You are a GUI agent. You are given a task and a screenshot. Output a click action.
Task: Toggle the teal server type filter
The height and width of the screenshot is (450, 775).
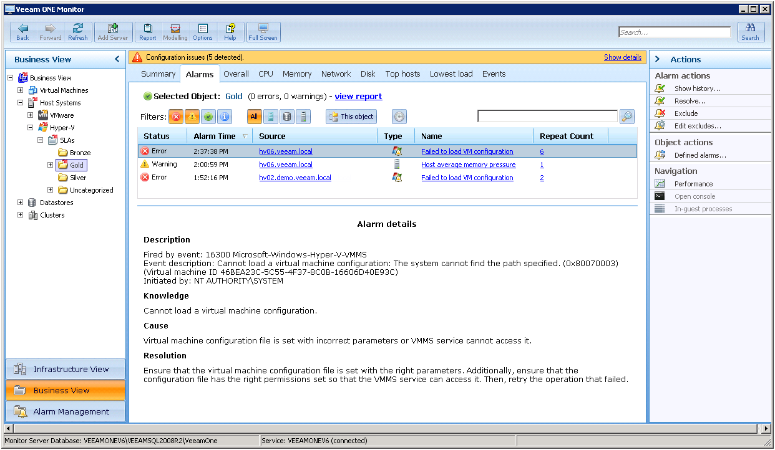[270, 117]
